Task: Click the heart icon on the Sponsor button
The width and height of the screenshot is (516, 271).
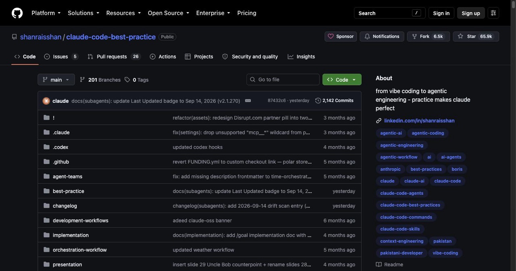Action: (331, 36)
